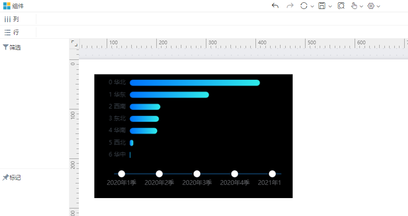Expand the save options dropdown arrow
This screenshot has height=216, width=408.
[x=330, y=6]
